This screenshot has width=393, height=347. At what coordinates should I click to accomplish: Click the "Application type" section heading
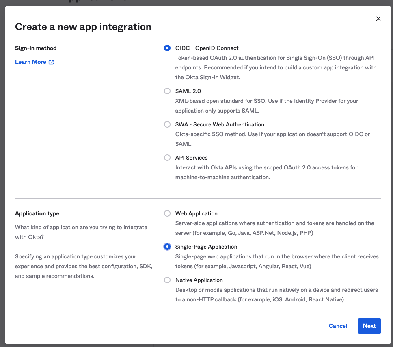tap(37, 213)
